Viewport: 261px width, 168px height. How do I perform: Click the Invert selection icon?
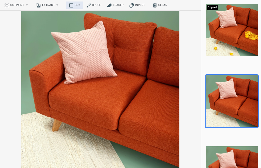pos(131,5)
